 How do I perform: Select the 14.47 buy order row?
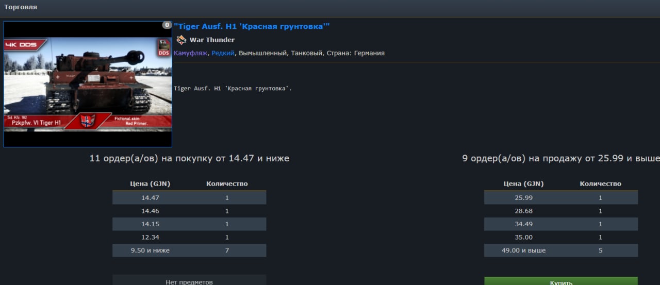click(189, 197)
